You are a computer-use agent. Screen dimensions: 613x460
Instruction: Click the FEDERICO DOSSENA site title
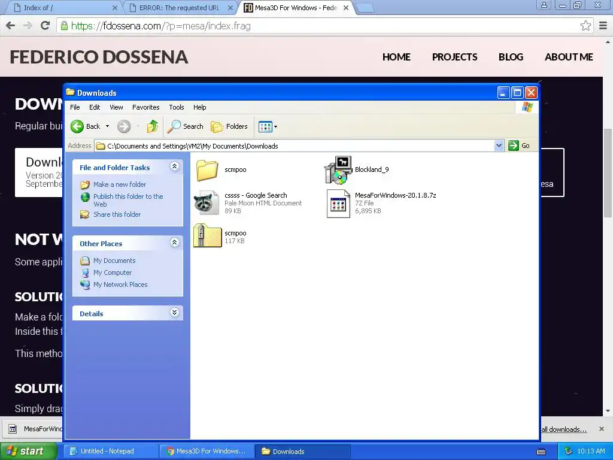[x=99, y=57]
